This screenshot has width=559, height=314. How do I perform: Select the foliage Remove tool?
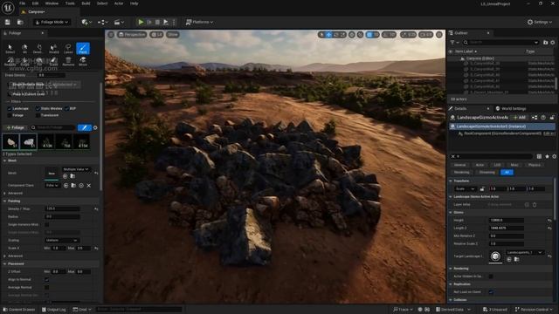pyautogui.click(x=68, y=61)
